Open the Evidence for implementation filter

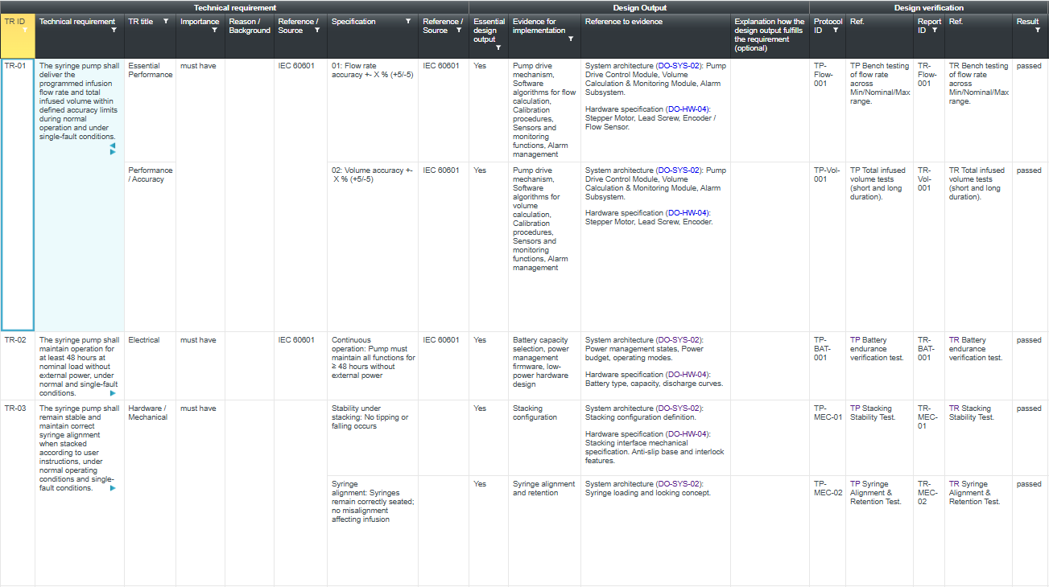[571, 39]
